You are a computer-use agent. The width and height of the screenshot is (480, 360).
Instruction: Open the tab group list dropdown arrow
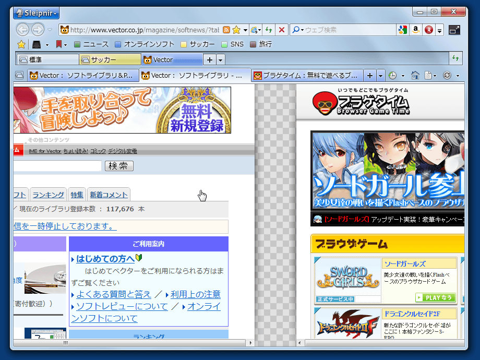(221, 60)
